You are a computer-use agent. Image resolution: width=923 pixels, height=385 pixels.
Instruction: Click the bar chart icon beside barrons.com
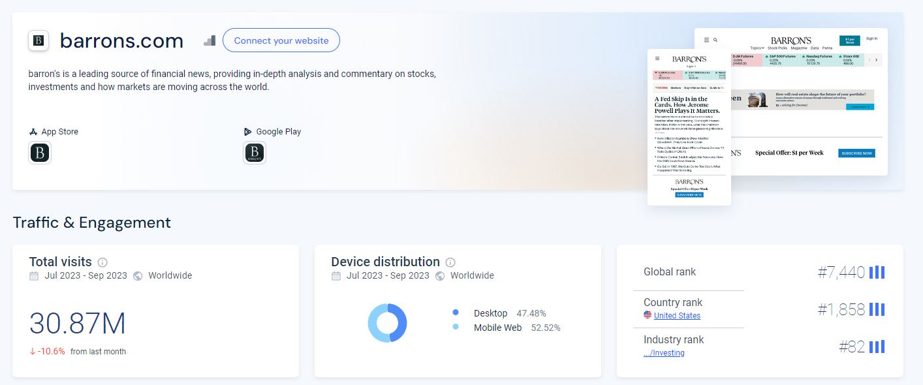pos(210,40)
